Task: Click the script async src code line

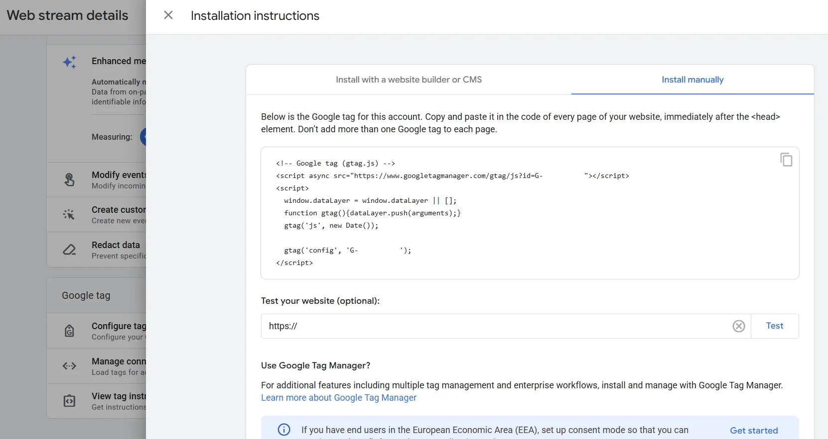Action: [x=452, y=176]
